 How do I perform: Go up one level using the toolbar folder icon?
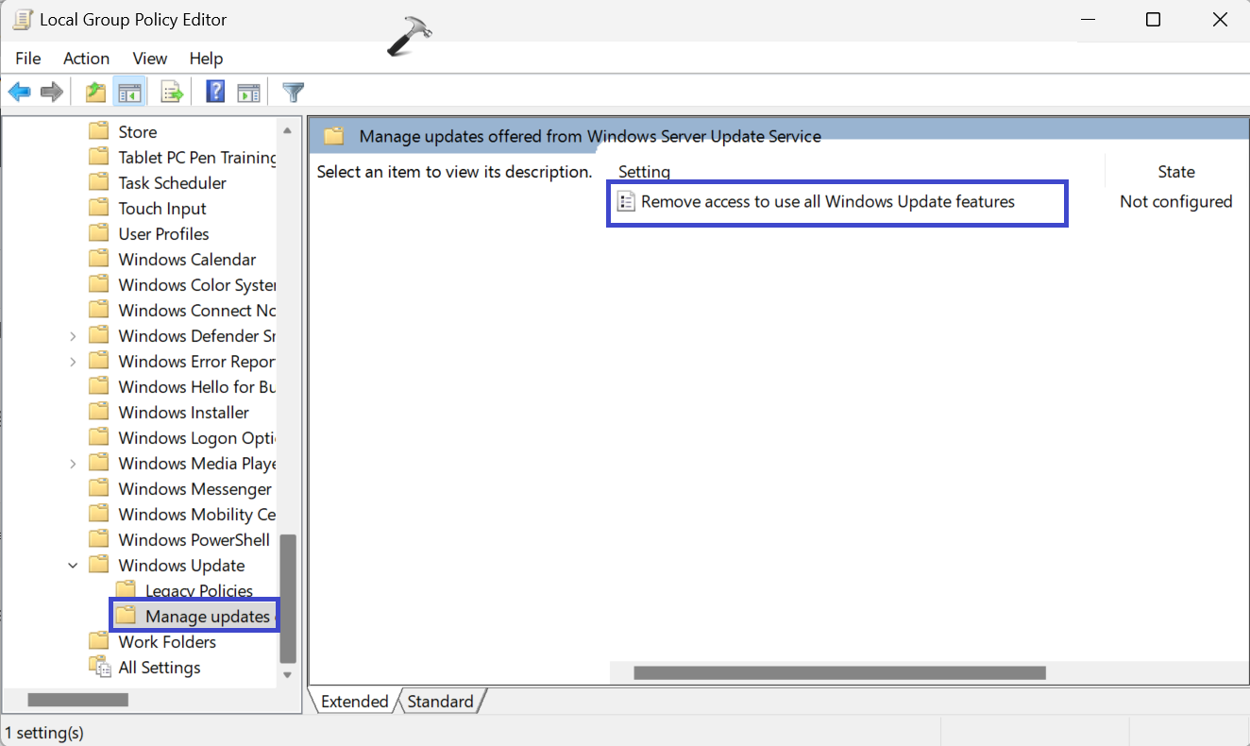(95, 92)
